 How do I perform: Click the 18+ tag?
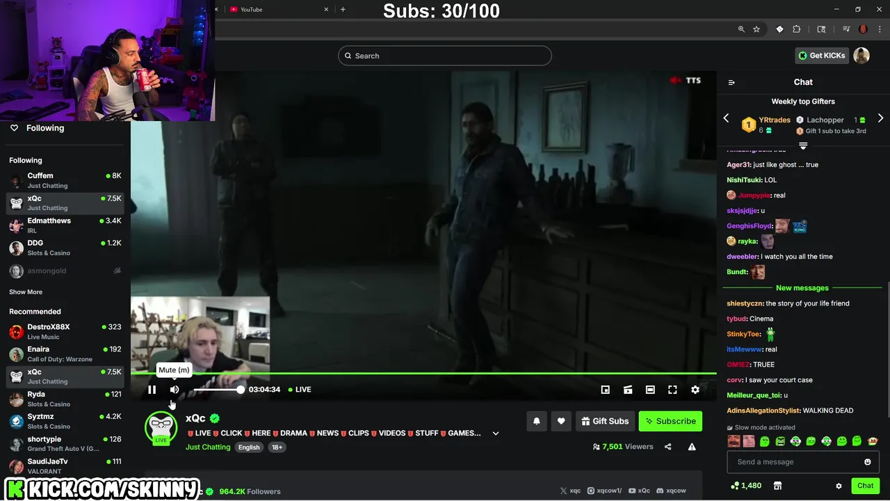pos(277,447)
